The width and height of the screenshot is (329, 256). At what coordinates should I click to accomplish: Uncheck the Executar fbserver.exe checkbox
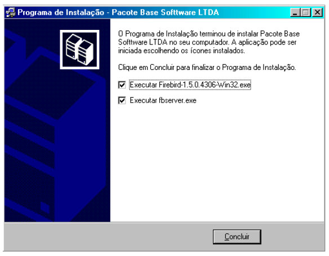(122, 100)
